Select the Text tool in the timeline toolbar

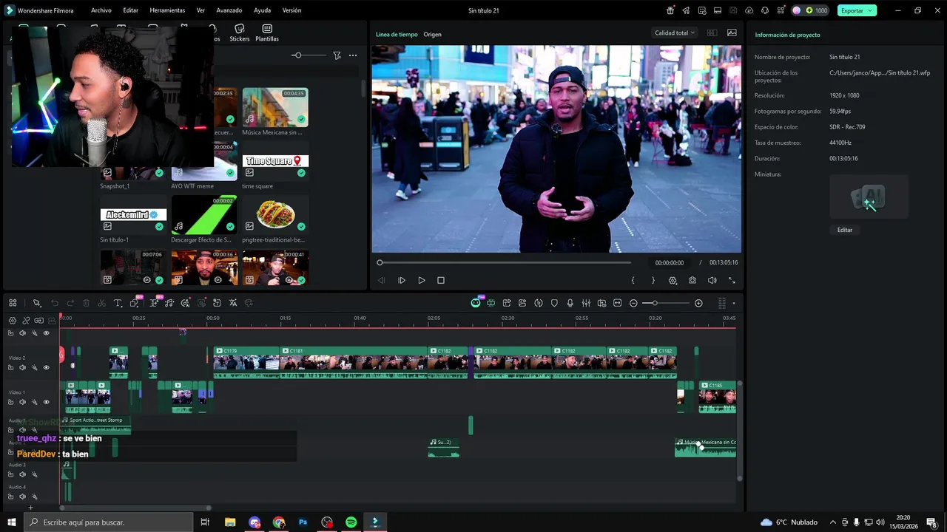[118, 303]
